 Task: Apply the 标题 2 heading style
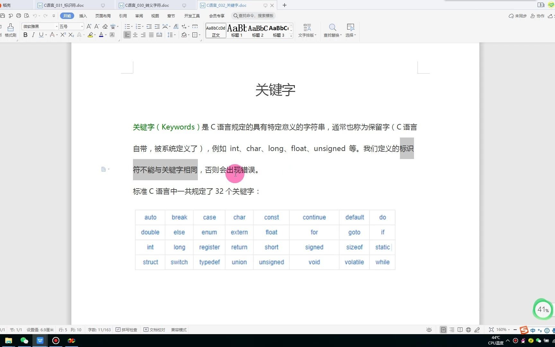click(x=258, y=31)
